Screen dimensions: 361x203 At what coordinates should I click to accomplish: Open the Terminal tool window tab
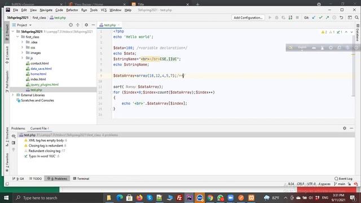81,179
